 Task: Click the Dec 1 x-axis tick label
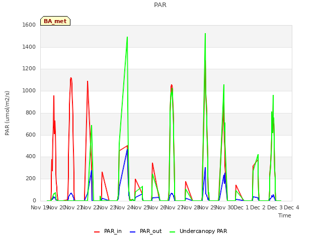242,207
